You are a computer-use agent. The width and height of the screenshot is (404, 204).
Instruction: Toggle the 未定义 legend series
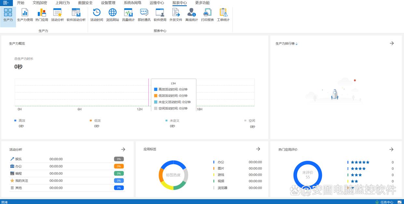[x=173, y=121]
